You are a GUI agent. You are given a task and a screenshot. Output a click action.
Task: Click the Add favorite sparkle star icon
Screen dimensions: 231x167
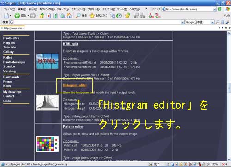pyautogui.click(x=128, y=16)
